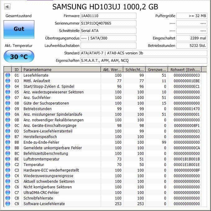Click status circle of row C9 Software-Lesefehlerrate
The width and height of the screenshot is (211, 211).
[x=8, y=204]
